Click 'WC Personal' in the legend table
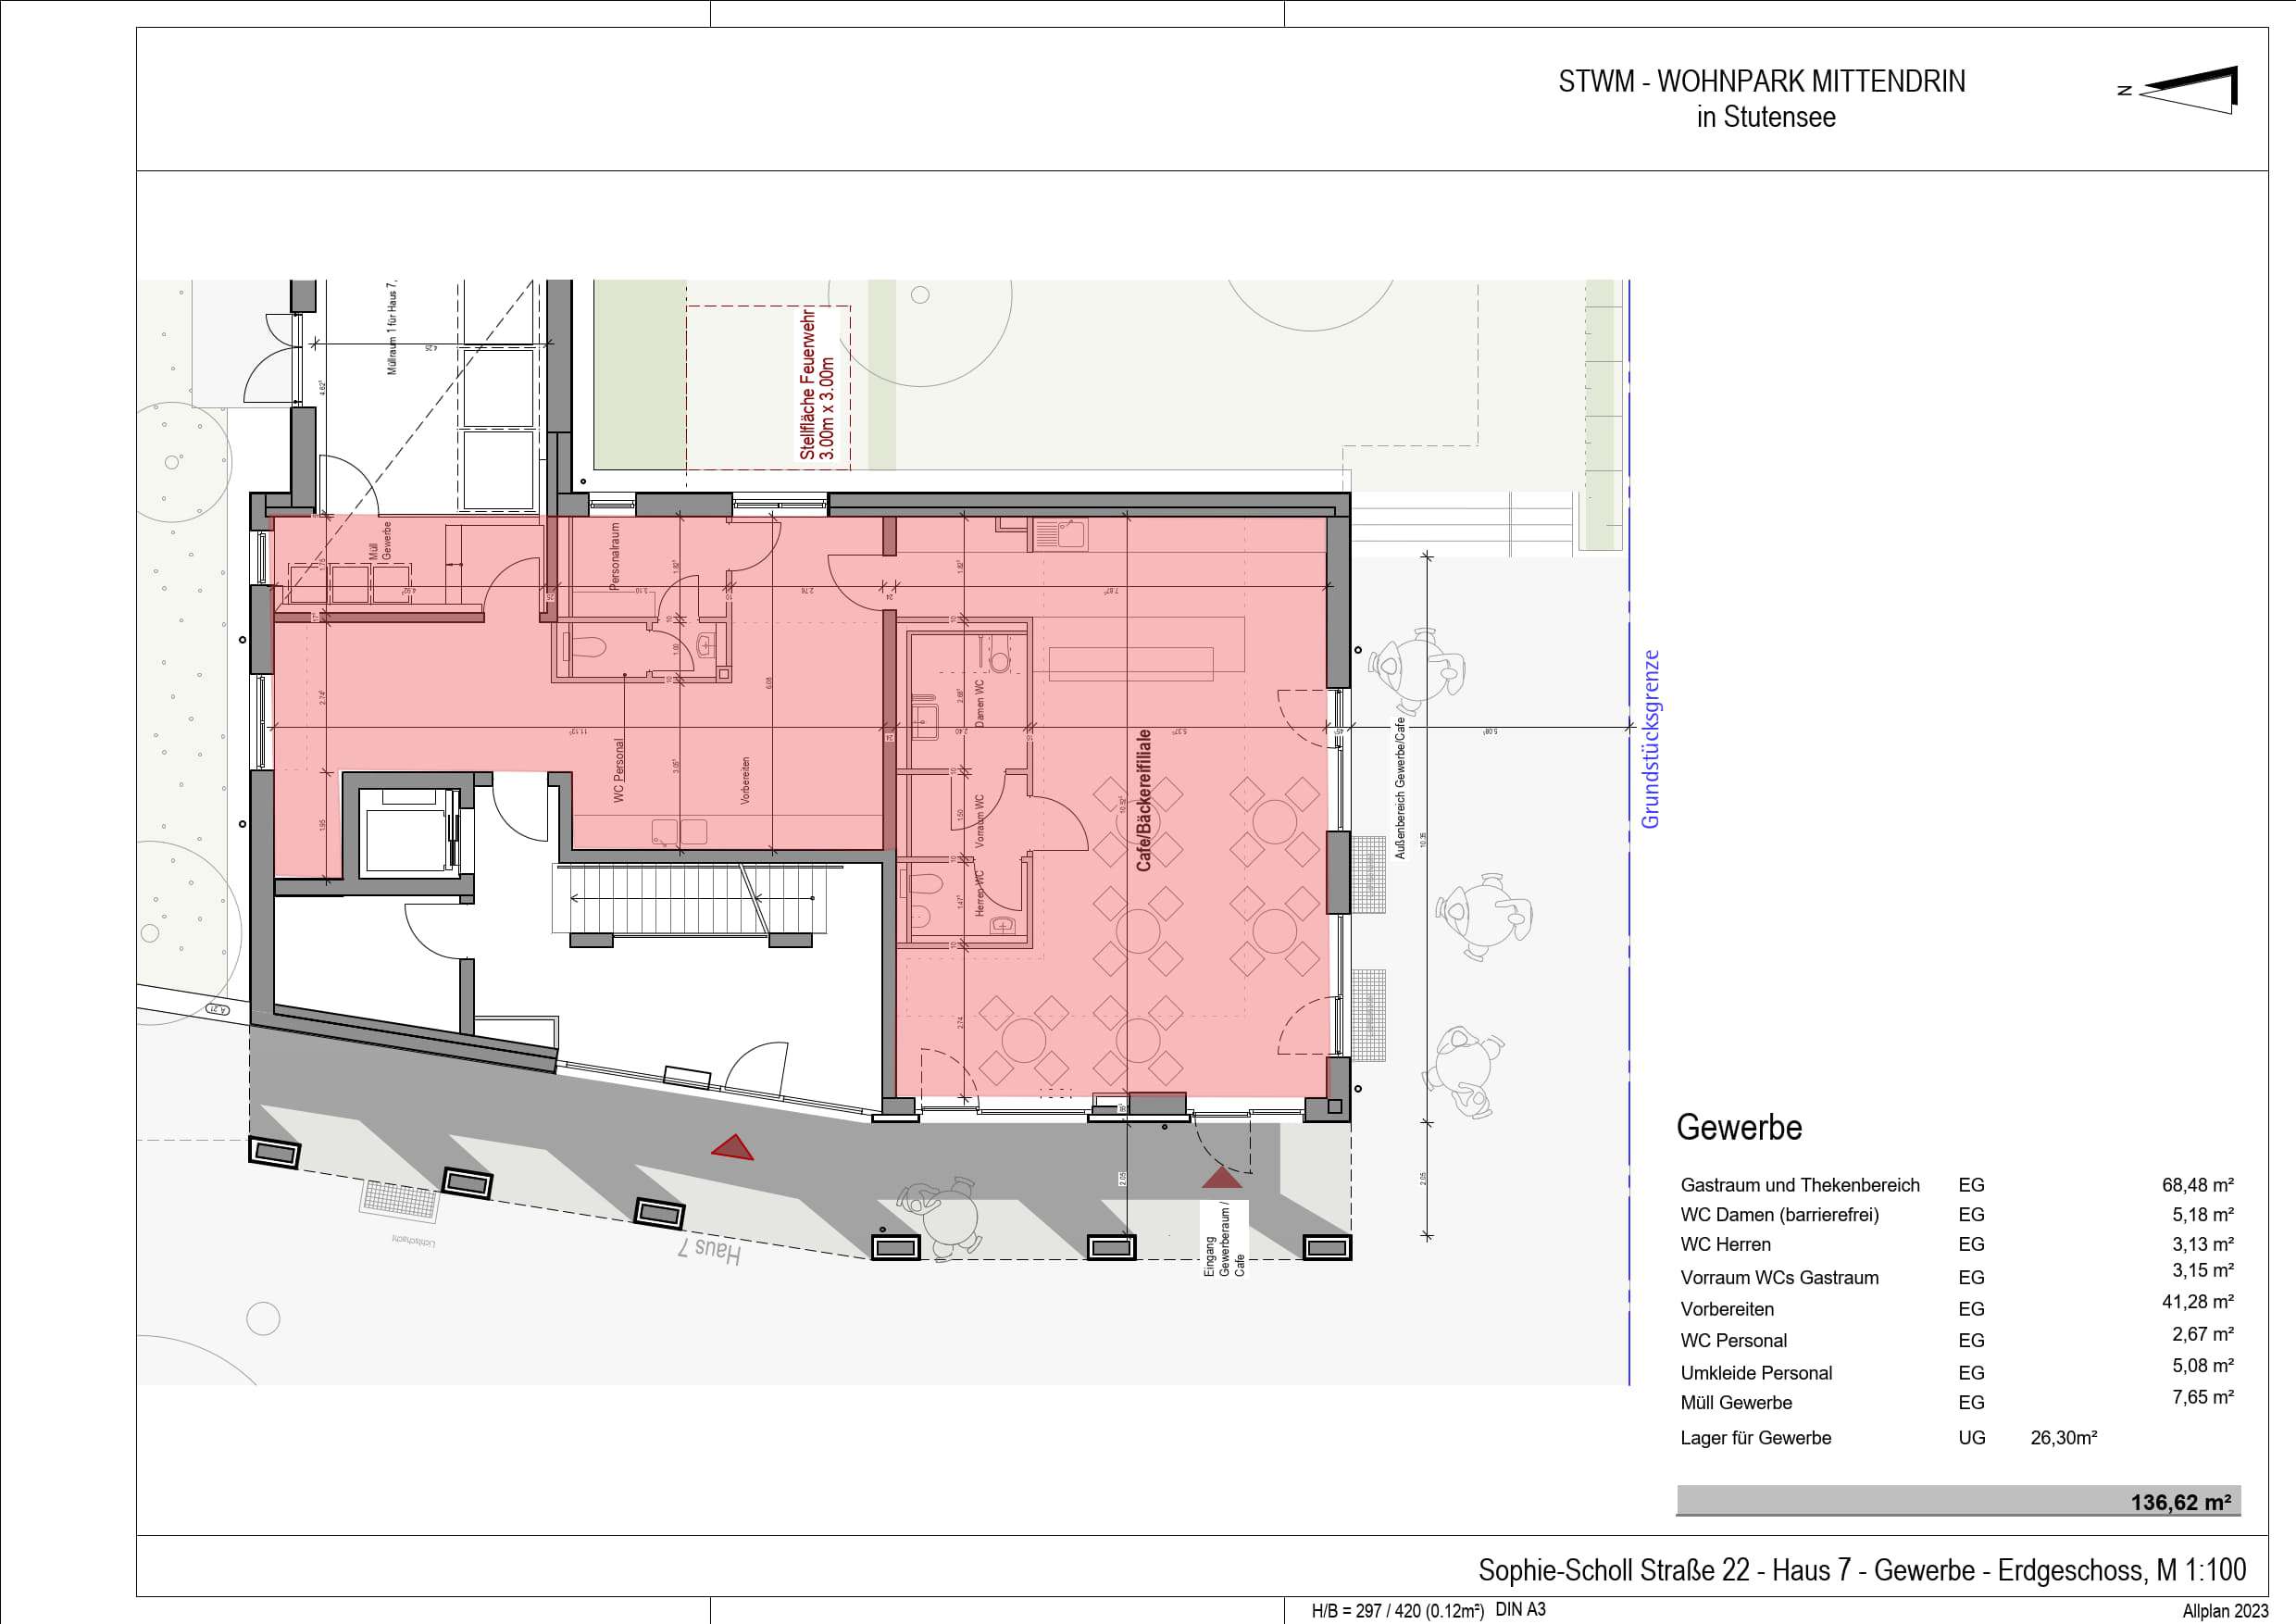The height and width of the screenshot is (1624, 2296). pos(1733,1341)
